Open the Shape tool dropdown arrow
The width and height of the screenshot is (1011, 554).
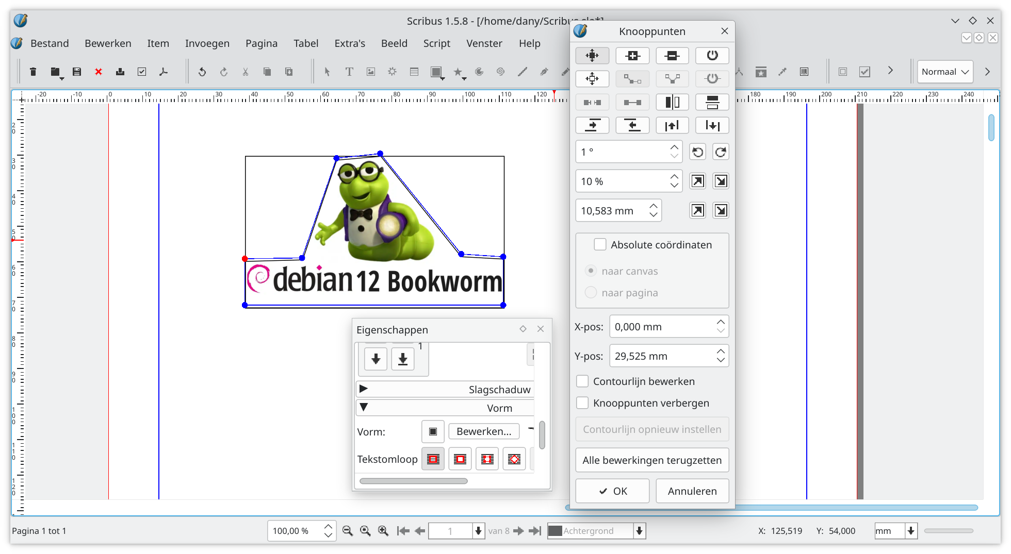(443, 78)
